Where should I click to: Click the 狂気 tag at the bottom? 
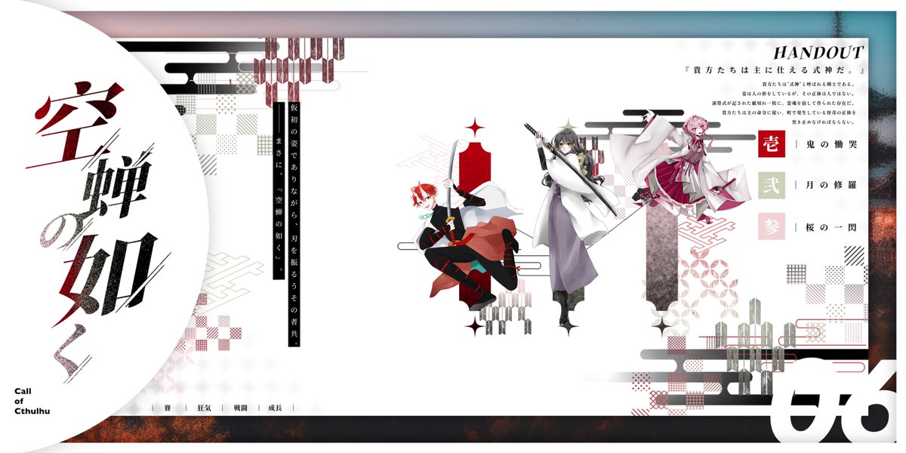point(204,408)
